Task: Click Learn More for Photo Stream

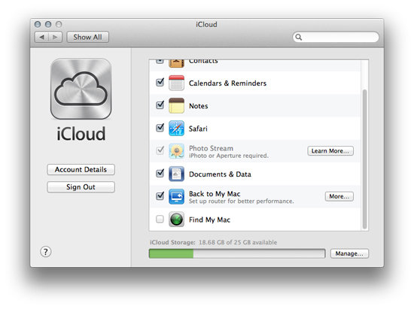Action: [330, 151]
